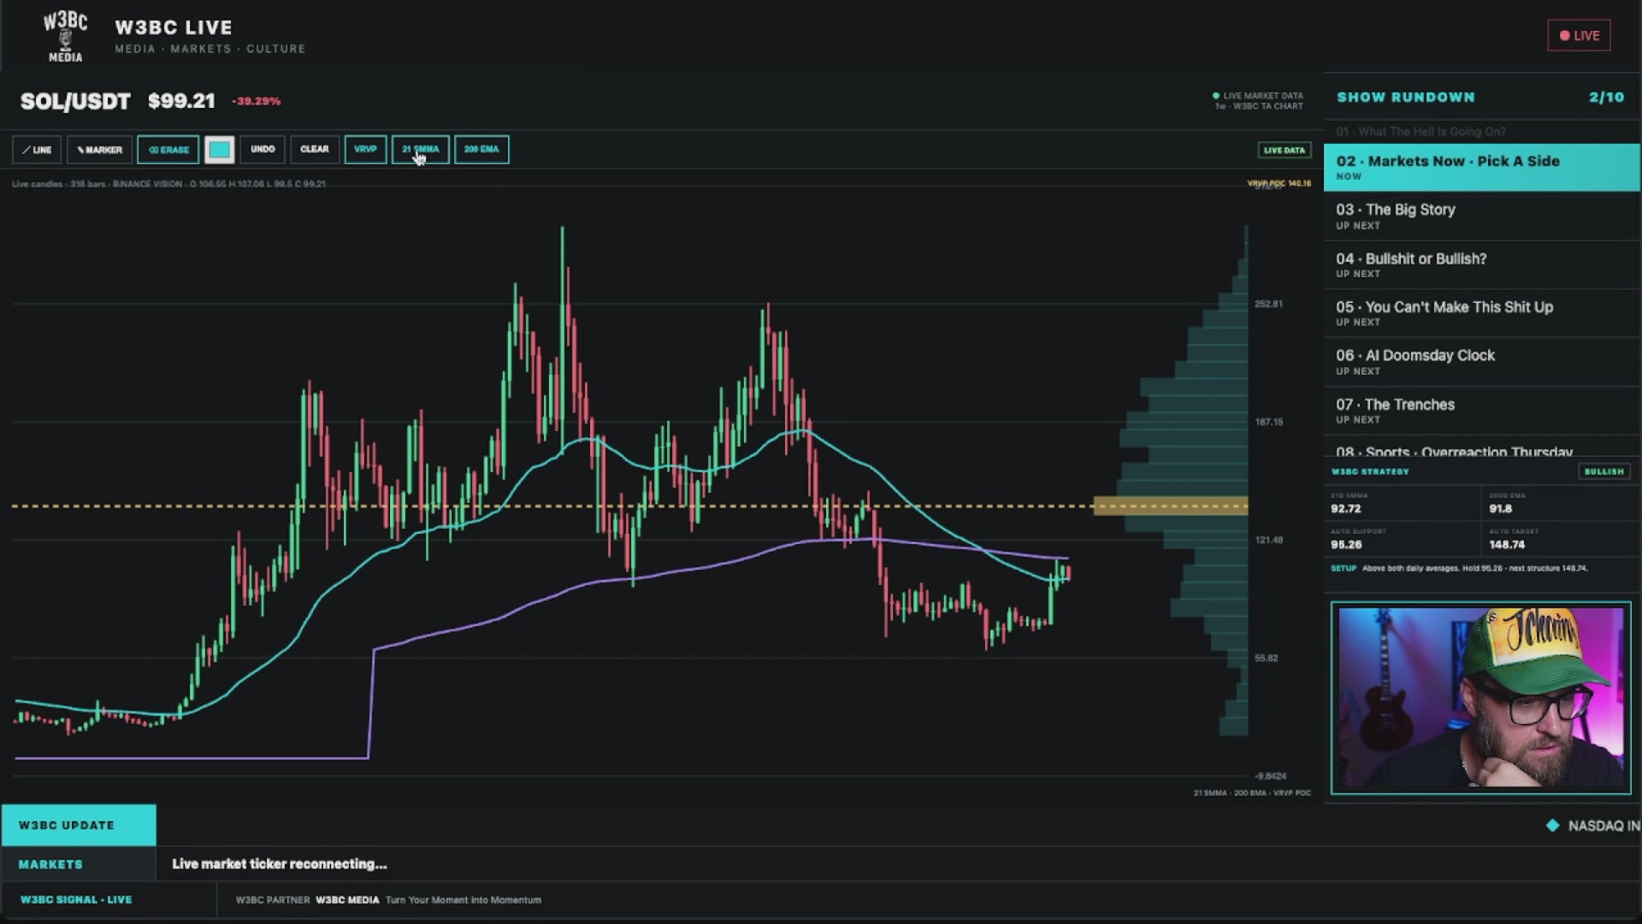Click the 21 SMMA · 200 EMA · VRVP POC legend

tap(1252, 793)
